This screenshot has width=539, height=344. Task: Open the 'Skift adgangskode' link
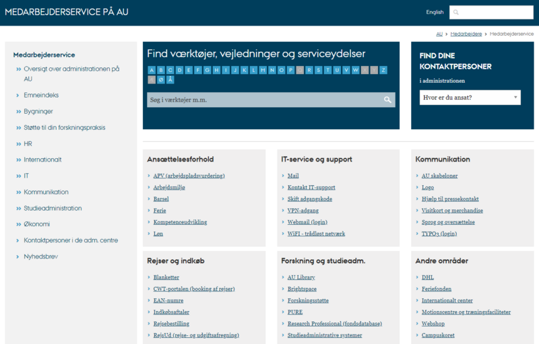[310, 199]
